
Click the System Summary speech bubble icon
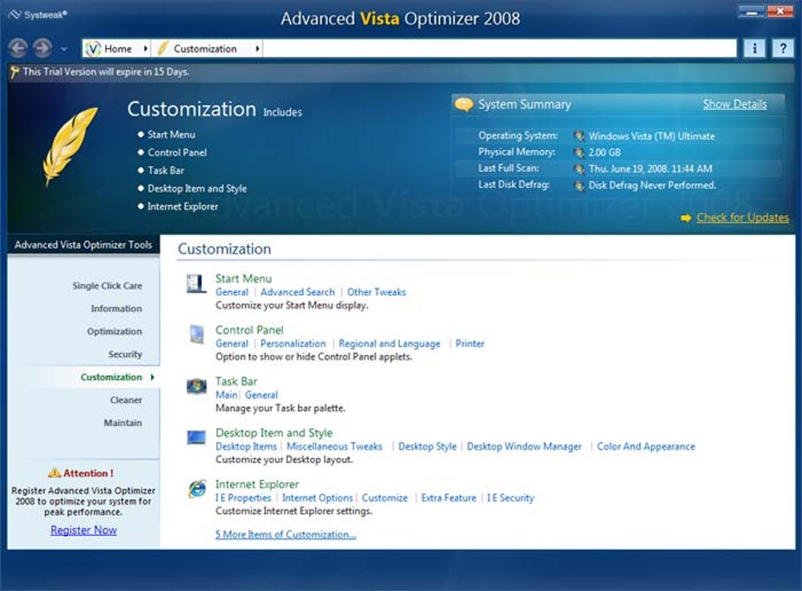464,105
